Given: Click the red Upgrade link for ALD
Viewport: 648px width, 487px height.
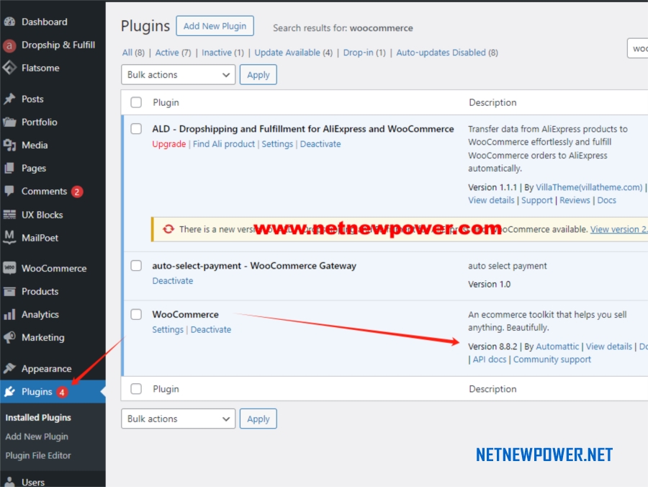Looking at the screenshot, I should tap(169, 144).
